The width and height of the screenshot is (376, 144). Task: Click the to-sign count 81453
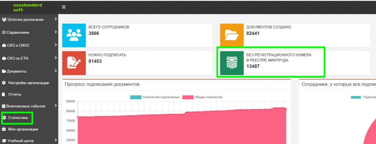[x=95, y=61]
